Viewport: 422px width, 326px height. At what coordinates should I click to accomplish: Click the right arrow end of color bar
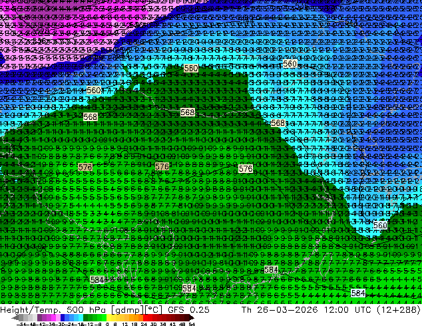(192, 317)
